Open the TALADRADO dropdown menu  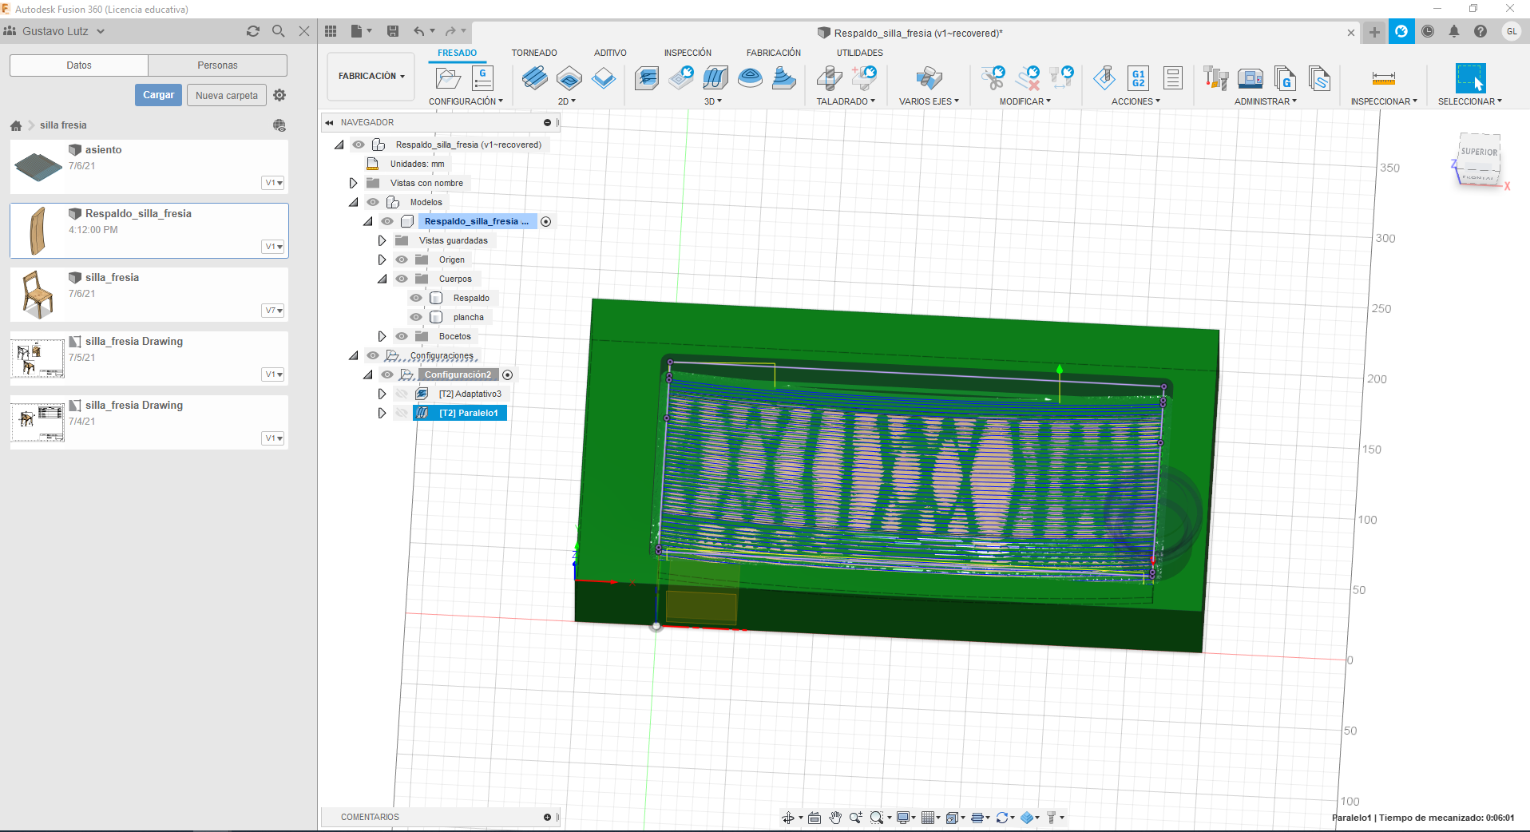[x=846, y=101]
